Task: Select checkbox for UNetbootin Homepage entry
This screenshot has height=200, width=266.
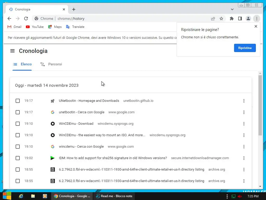Action: point(18,101)
